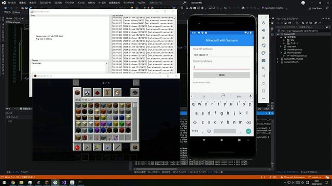Click the Live Share button
The height and width of the screenshot is (186, 332).
pos(315,8)
